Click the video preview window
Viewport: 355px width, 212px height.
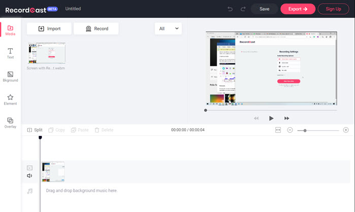point(271,68)
